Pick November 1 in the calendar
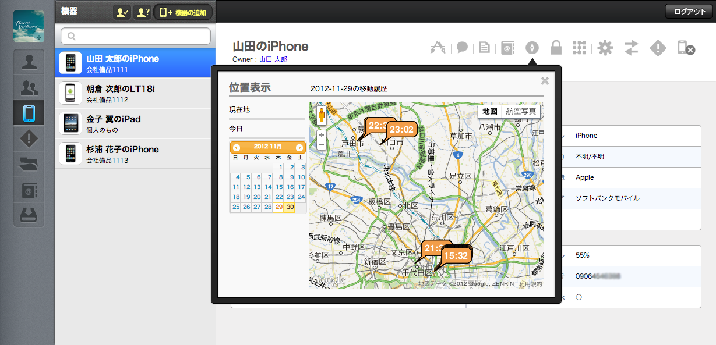This screenshot has width=716, height=345. click(x=278, y=168)
